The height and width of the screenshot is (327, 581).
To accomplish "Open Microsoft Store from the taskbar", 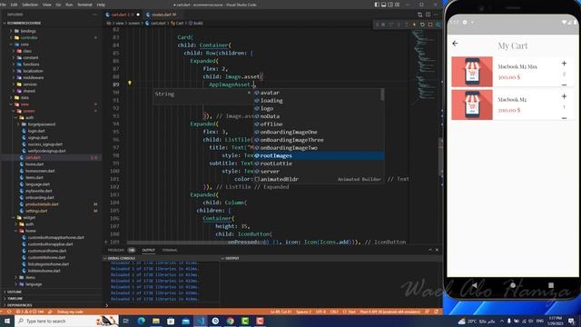I will click(x=171, y=321).
